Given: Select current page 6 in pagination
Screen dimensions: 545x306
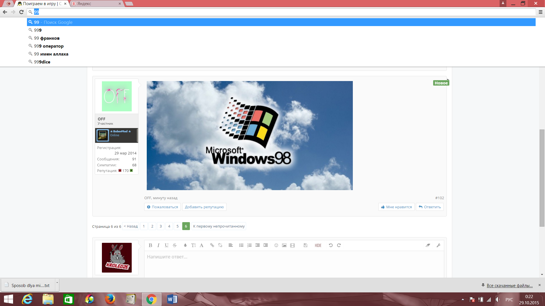Looking at the screenshot, I should 186,226.
